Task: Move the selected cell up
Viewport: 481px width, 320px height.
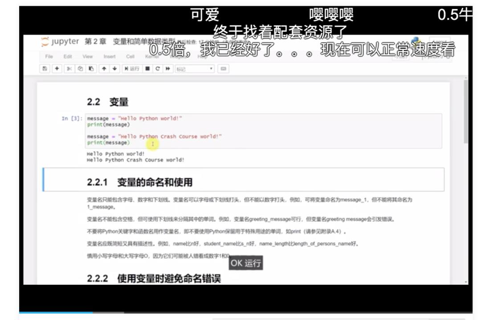Action: pos(104,68)
